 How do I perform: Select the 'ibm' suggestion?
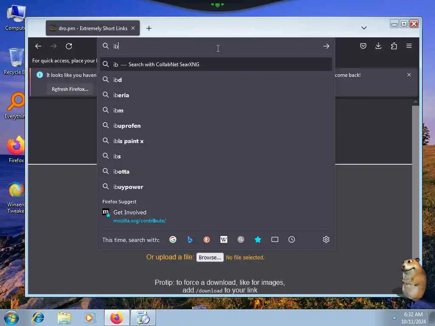(216, 110)
